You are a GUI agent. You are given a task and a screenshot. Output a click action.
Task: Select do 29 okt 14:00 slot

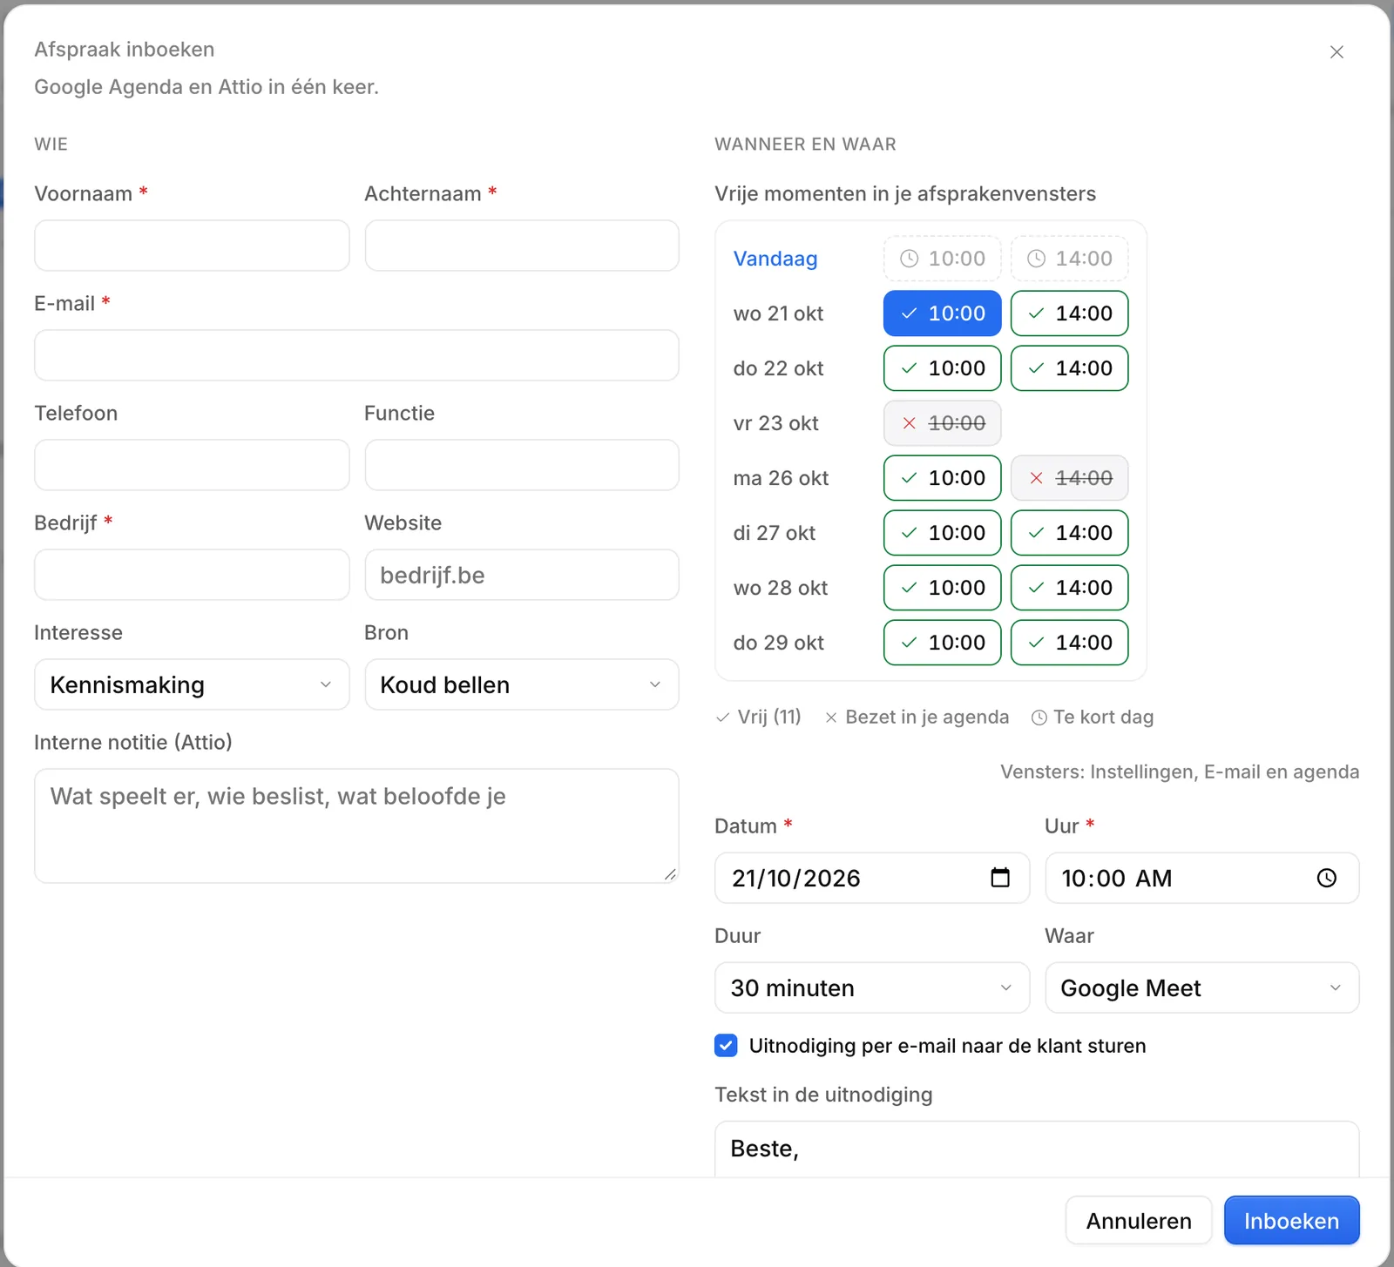1069,643
